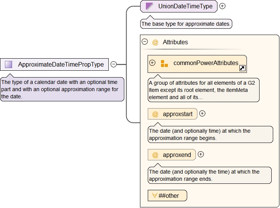
Task: Click the orange group icon of commonPowerAttributes
Action: coord(164,64)
